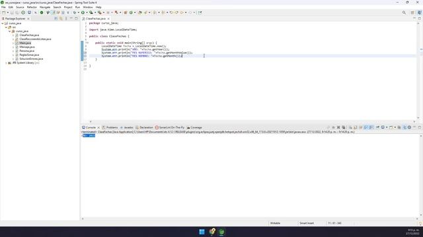
Task: Minimize the Console panel
Action: tap(414, 127)
